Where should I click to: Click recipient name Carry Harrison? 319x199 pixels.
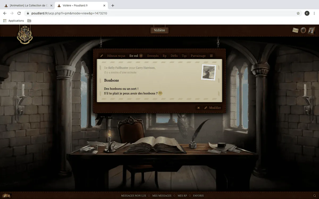coord(145,68)
